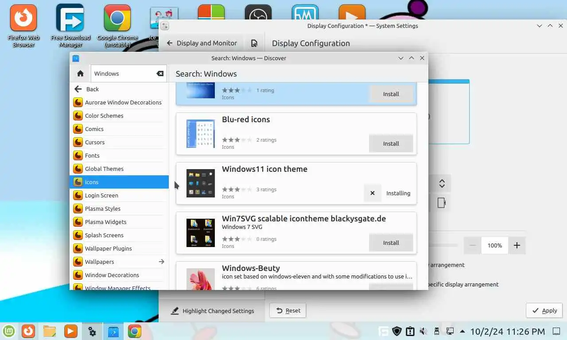
Task: Select the Icons category
Action: (x=119, y=182)
